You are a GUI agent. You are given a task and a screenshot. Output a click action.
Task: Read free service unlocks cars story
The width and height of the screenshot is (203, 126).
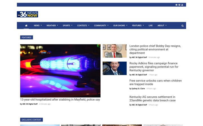point(155,82)
